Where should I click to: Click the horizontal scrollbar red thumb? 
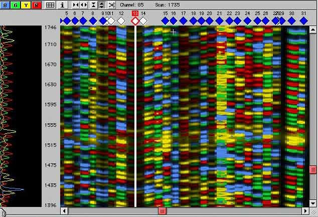[162, 211]
